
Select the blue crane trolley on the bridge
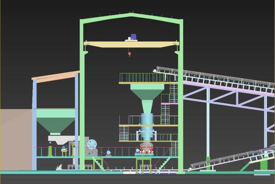tap(133, 37)
